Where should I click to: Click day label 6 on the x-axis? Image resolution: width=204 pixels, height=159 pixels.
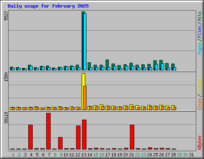coord(43,155)
